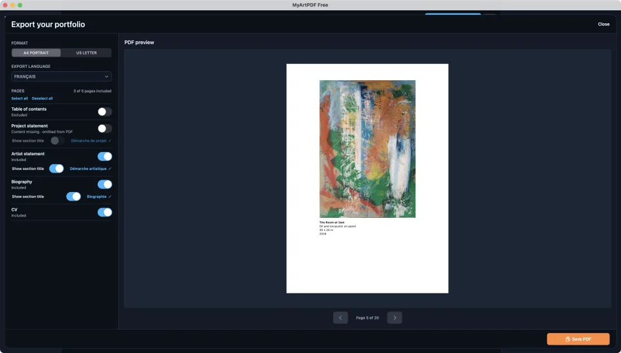Enable the Project statement page toggle
This screenshot has height=353, width=621.
(105, 129)
